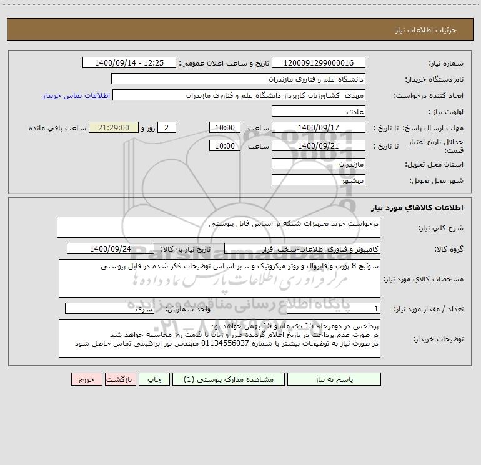Click the label اولویت نیاز
Image resolution: width=481 pixels, height=465 pixels.
click(446, 112)
